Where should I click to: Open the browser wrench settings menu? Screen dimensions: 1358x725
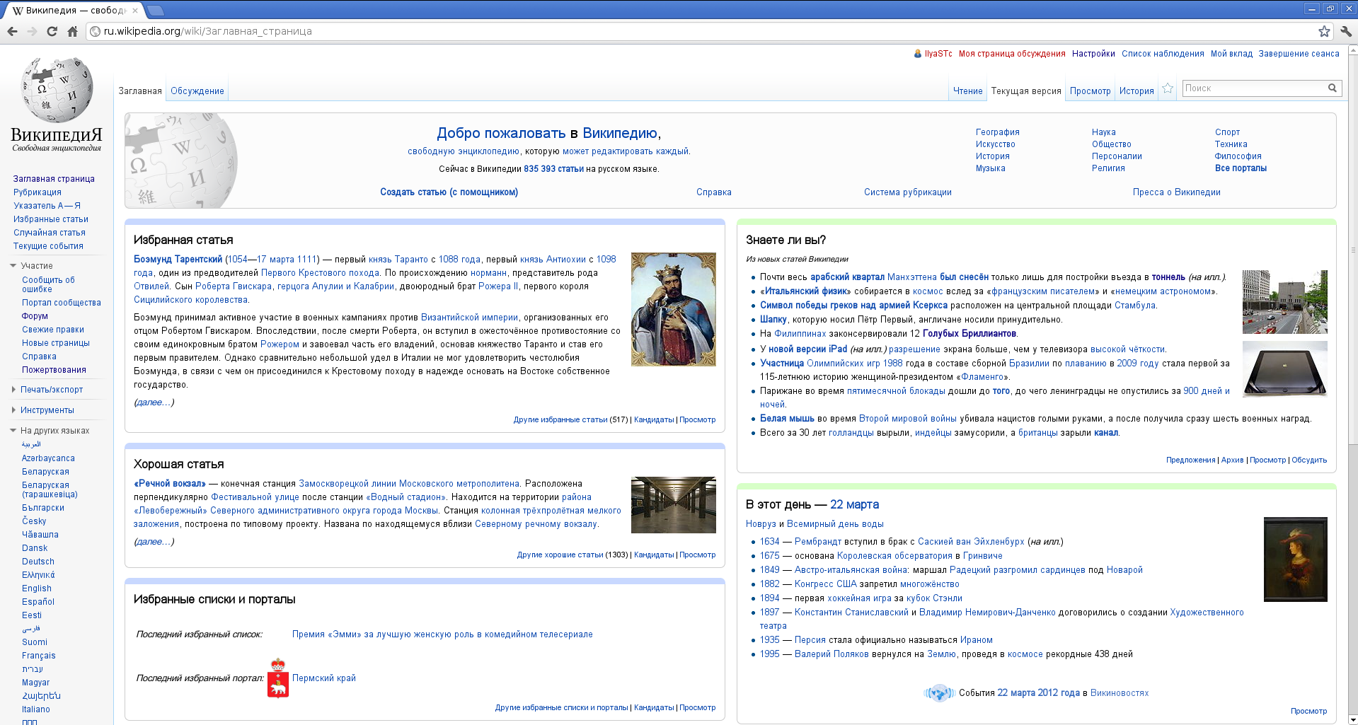click(1346, 31)
